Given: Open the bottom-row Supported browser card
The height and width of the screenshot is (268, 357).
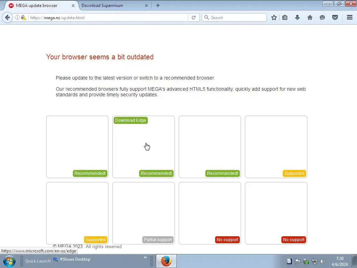Looking at the screenshot, I should pos(77,213).
